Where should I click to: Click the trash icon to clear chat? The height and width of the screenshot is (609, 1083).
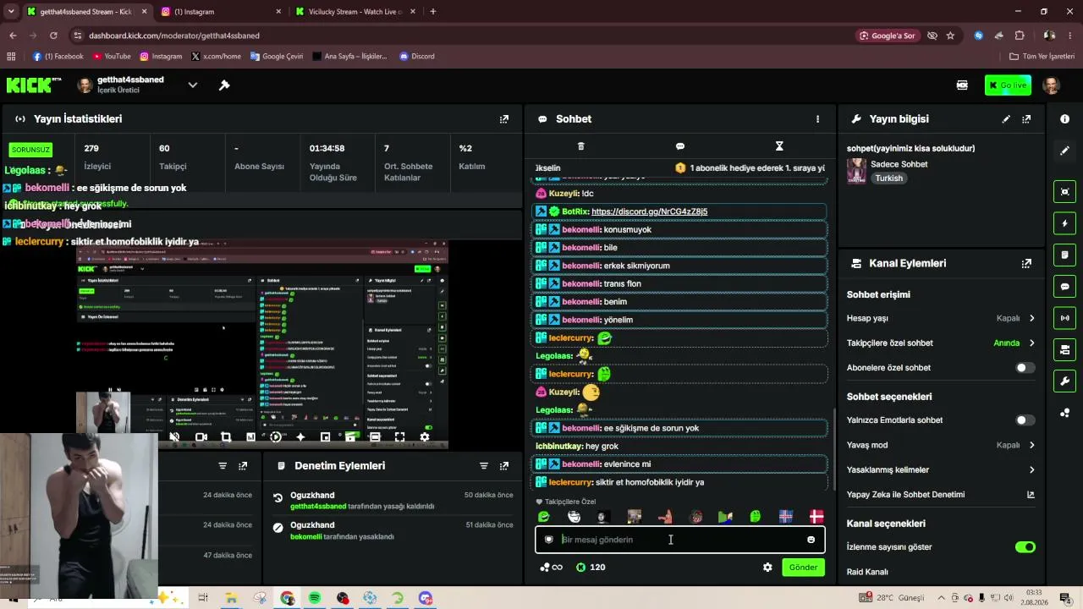click(x=580, y=146)
